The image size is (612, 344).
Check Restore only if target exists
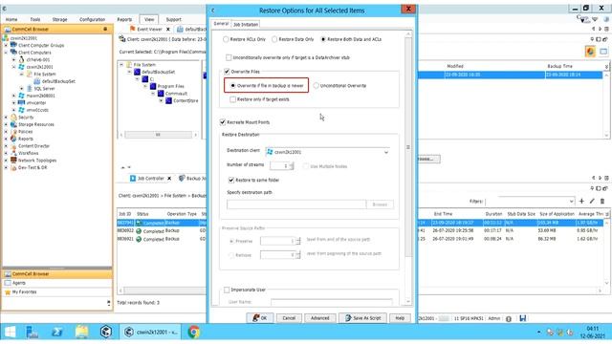pos(233,99)
